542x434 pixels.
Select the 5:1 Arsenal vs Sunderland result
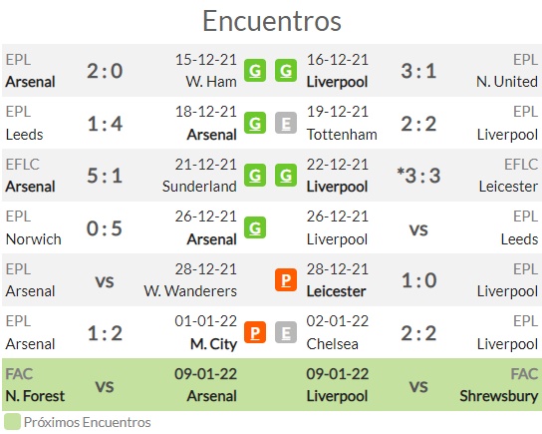tap(105, 176)
